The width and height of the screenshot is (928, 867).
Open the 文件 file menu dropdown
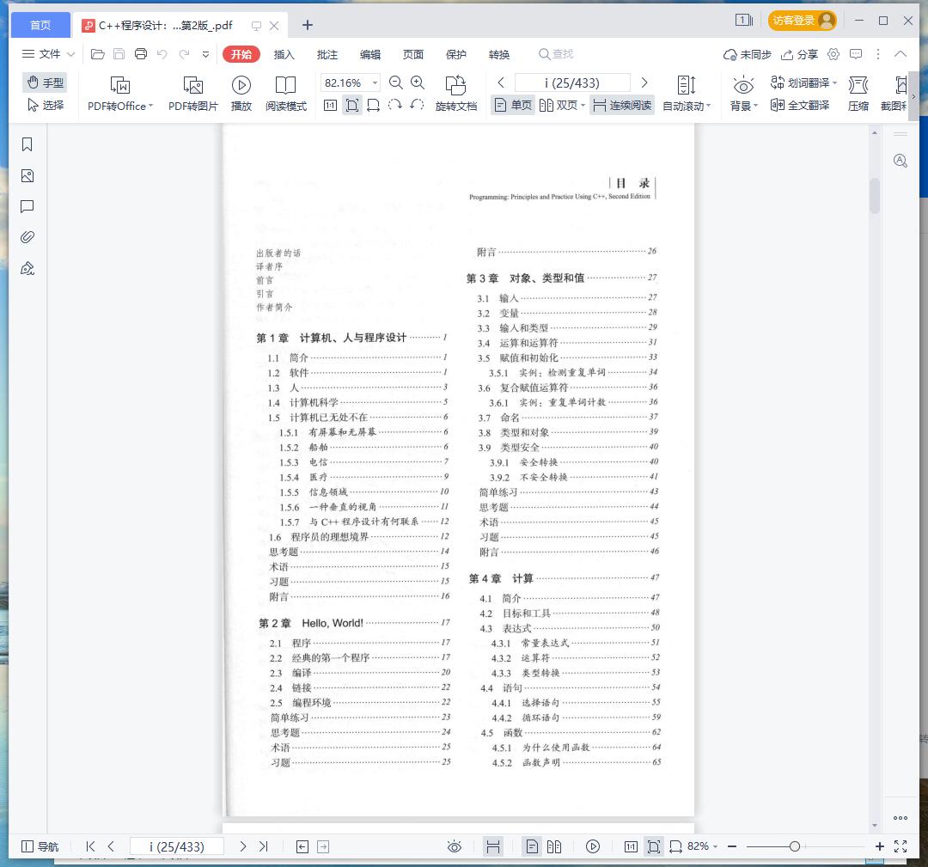[x=48, y=54]
